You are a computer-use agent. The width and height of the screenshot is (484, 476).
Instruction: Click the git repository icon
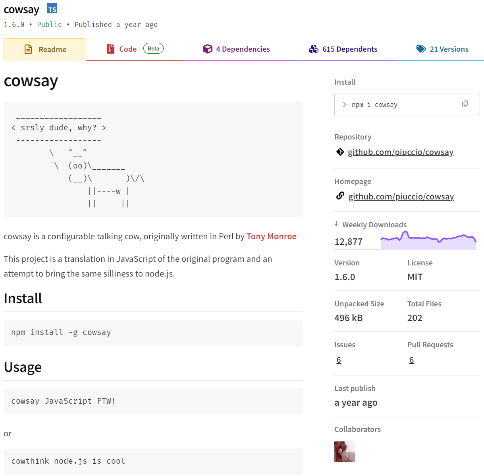point(340,152)
